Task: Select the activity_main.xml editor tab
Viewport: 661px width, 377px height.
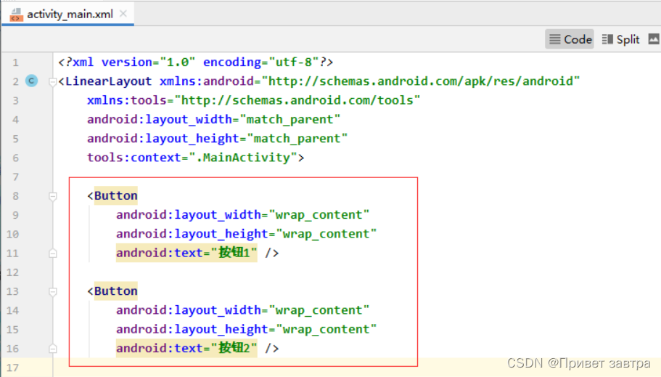Action: (68, 14)
